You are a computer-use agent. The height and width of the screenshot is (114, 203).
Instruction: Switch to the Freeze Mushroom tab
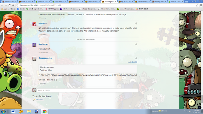(x=92, y=2)
